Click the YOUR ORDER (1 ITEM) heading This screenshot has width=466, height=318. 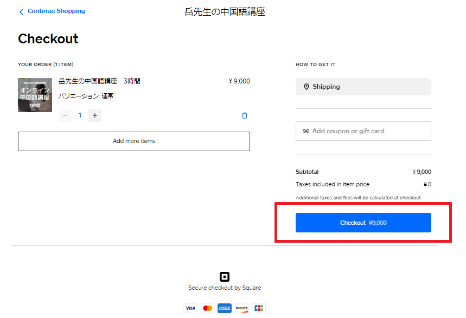[46, 64]
